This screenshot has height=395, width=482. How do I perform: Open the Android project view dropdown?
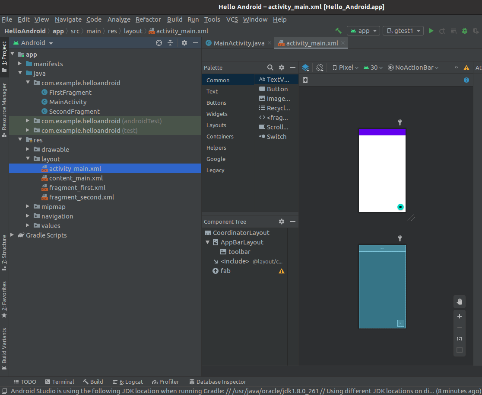(33, 43)
